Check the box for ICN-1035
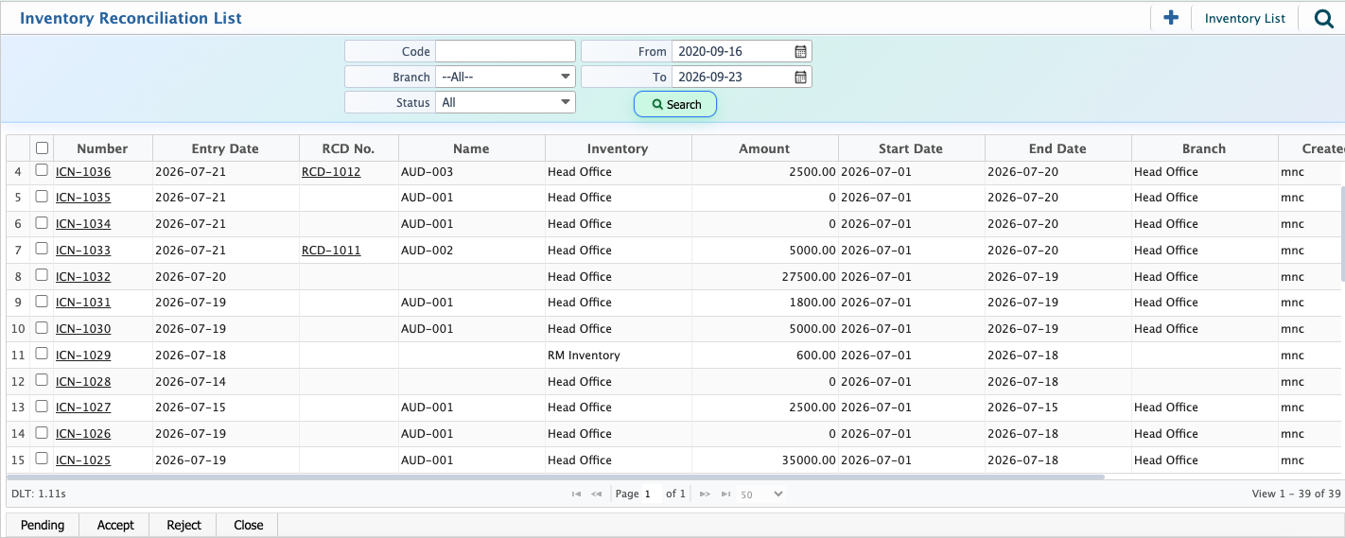 pos(42,197)
